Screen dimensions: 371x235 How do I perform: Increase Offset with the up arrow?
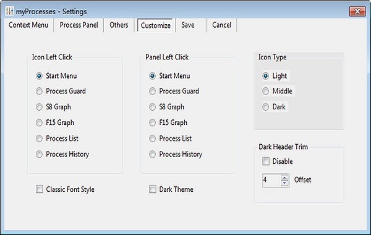pos(285,177)
